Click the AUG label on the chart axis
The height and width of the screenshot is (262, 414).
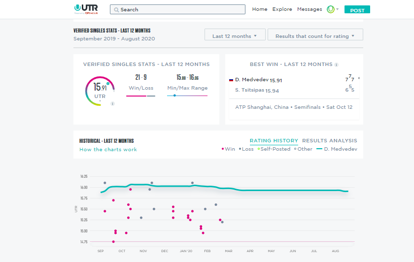coord(335,251)
